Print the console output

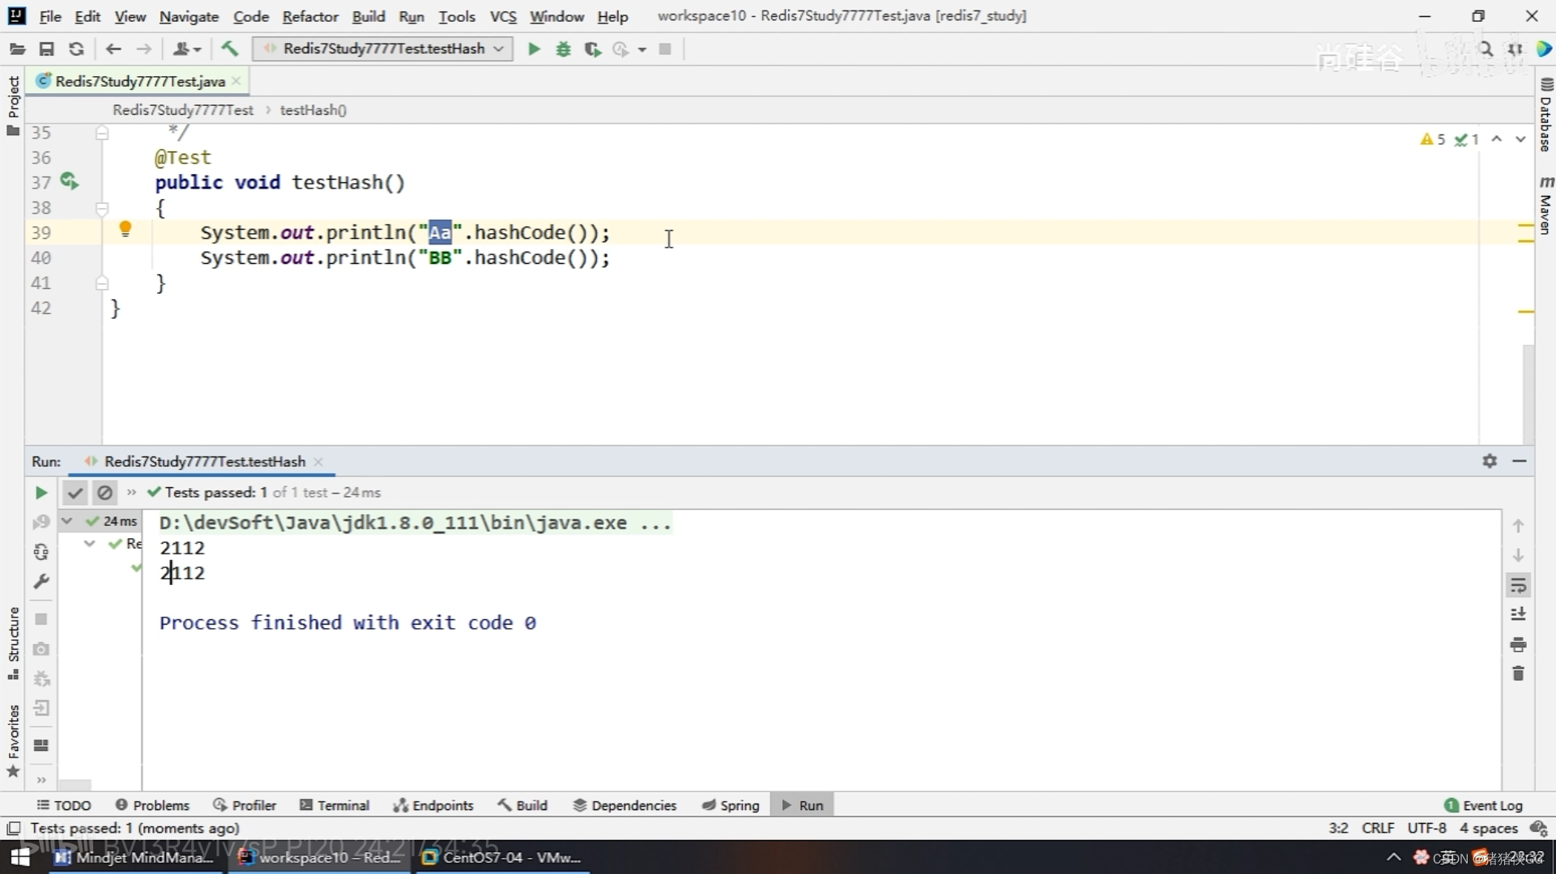(x=1519, y=645)
